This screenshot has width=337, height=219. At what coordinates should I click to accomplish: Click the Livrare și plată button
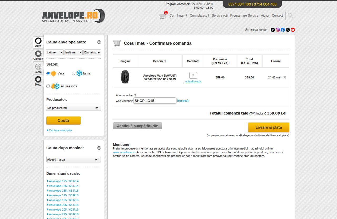click(269, 127)
